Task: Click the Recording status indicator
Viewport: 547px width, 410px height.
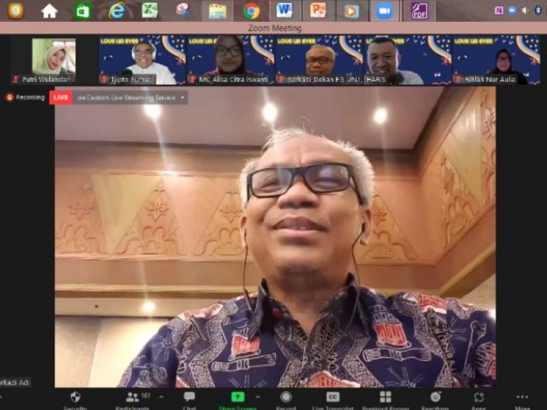Action: point(26,98)
